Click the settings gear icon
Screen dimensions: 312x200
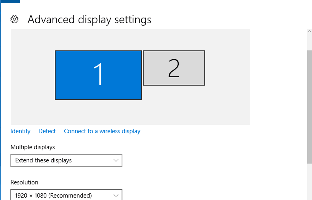[14, 19]
